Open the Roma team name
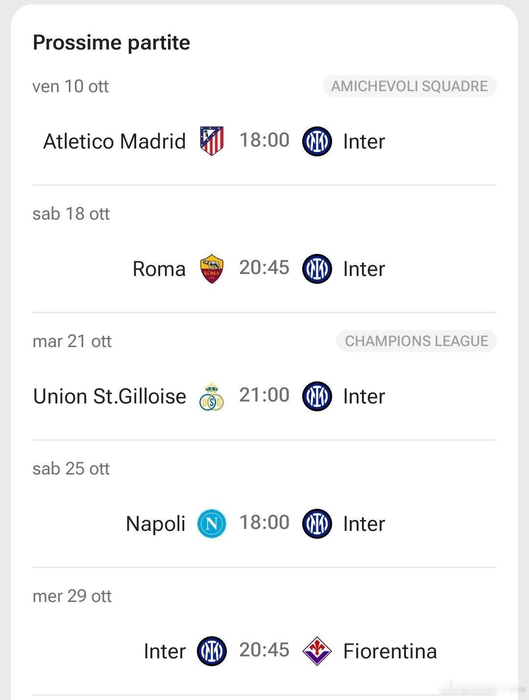Image resolution: width=529 pixels, height=700 pixels. coord(159,269)
